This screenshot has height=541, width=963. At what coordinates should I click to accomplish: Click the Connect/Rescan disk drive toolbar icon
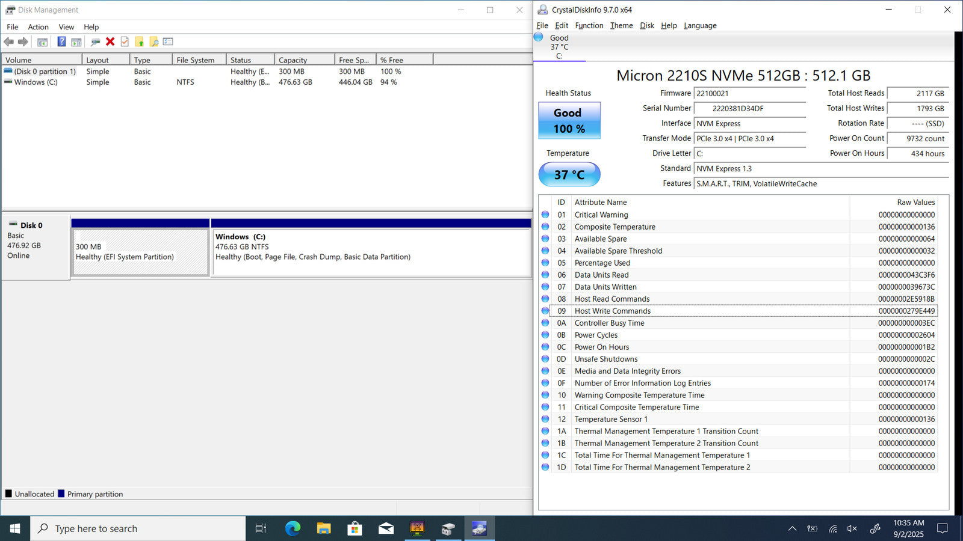tap(95, 42)
